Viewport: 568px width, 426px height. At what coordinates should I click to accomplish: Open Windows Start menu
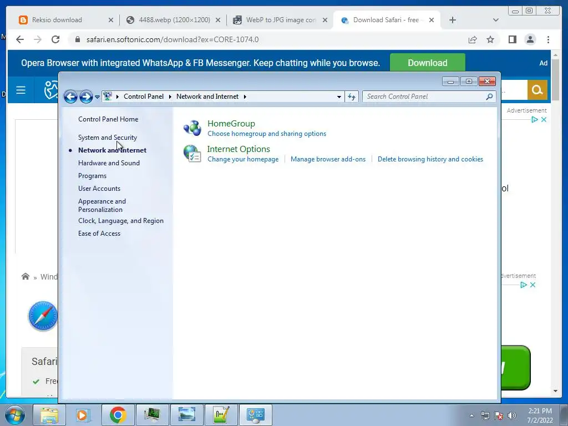point(15,415)
